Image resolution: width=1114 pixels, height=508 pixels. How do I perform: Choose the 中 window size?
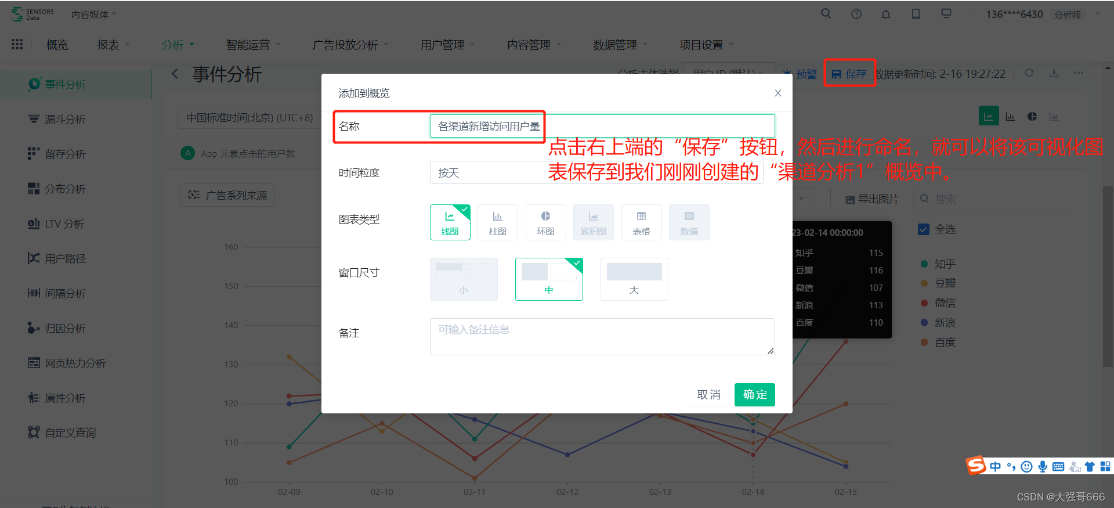pos(549,279)
